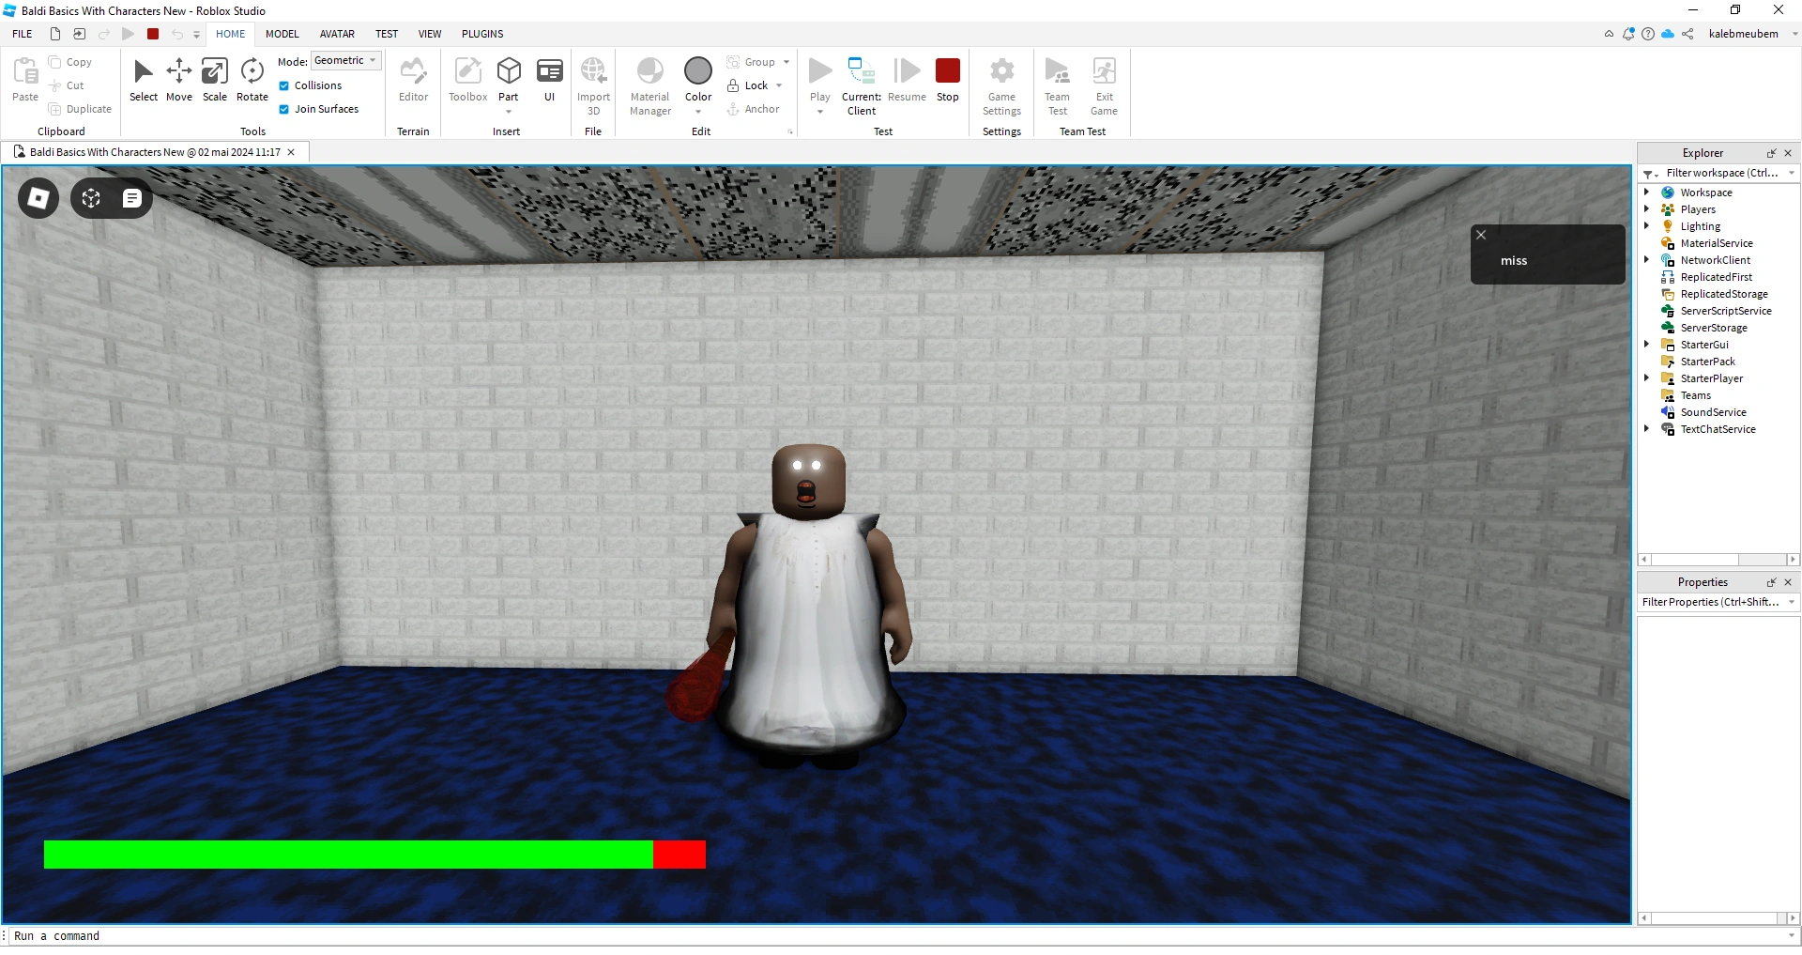Click the Copy button
1802x955 pixels.
point(71,62)
